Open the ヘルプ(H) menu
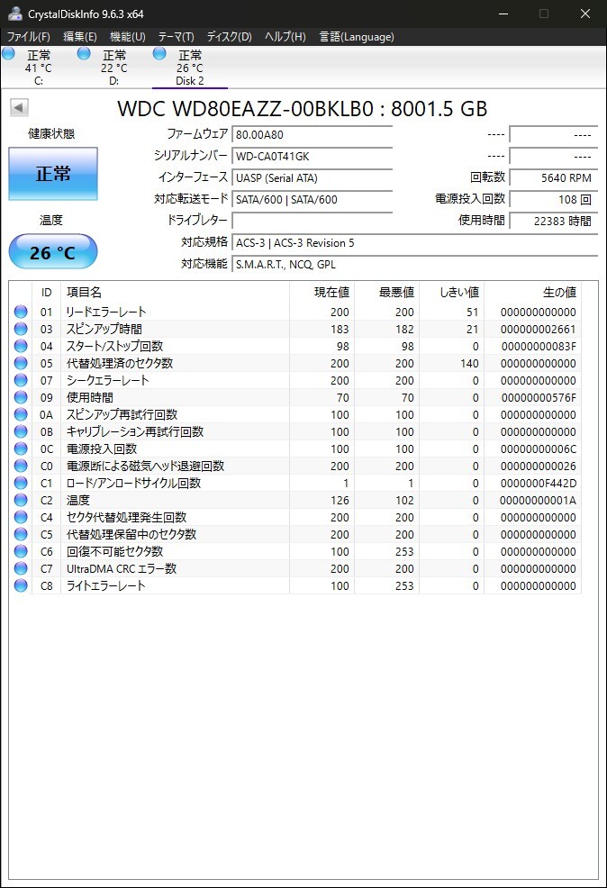The width and height of the screenshot is (607, 888). [x=285, y=37]
